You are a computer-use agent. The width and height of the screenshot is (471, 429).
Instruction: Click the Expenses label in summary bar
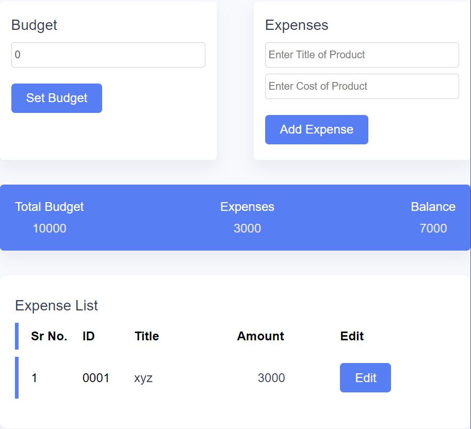[247, 207]
